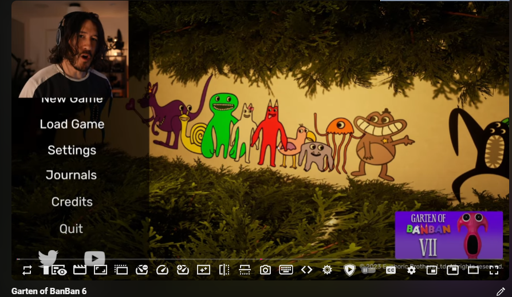
Task: Click the clapperboard cinema mode icon
Action: 80,270
